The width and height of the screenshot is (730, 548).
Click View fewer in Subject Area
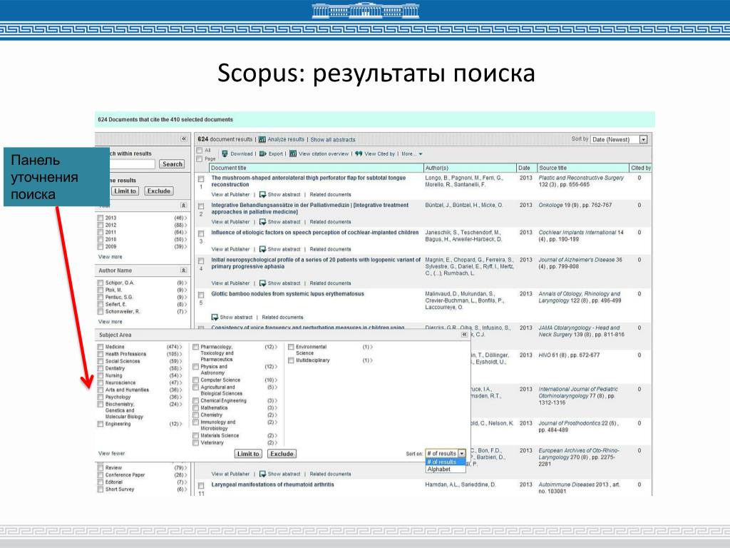pos(111,453)
